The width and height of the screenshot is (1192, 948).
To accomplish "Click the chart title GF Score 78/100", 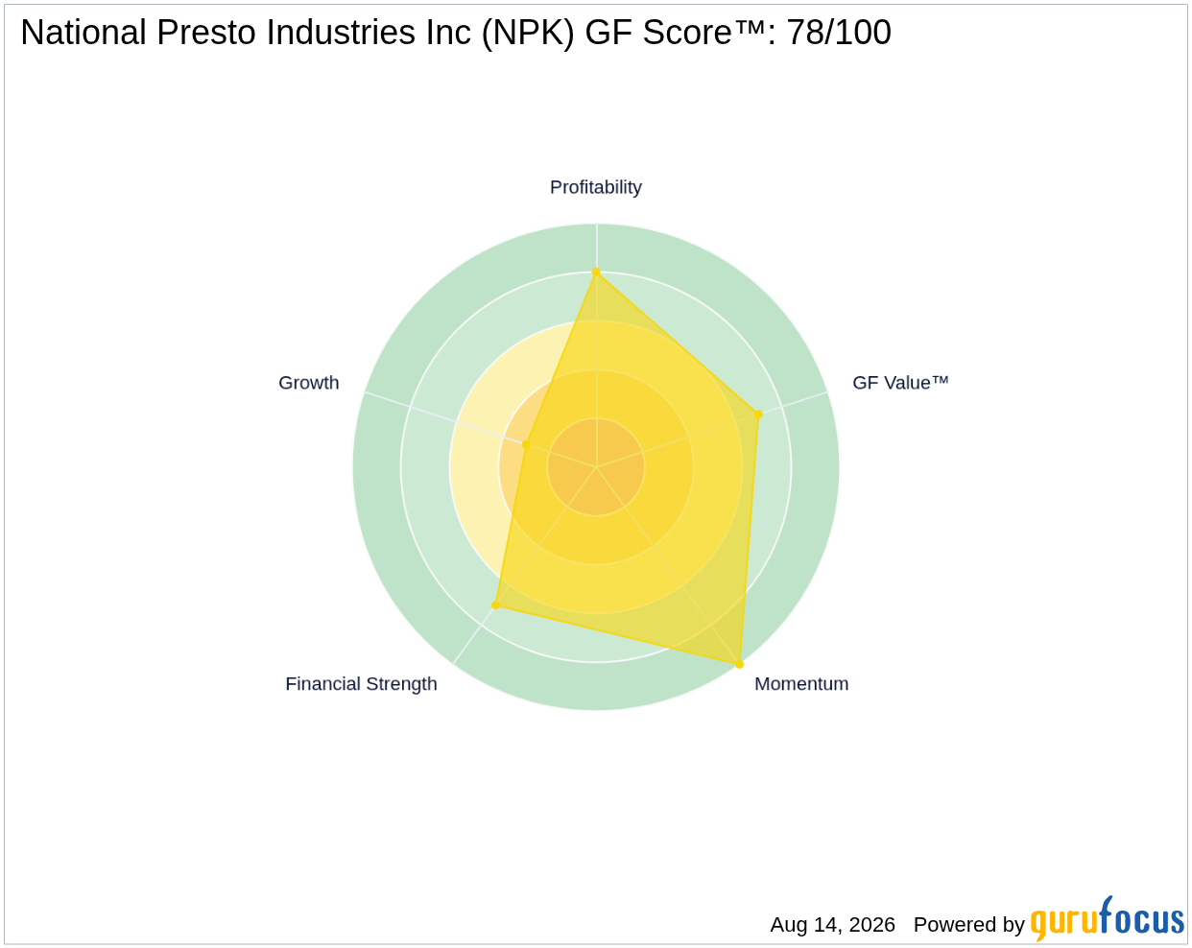I will pos(456,33).
